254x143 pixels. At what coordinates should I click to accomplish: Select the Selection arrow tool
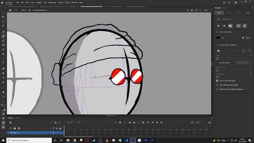[3, 12]
